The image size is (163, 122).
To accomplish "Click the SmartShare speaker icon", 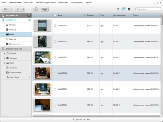I will (29, 77).
